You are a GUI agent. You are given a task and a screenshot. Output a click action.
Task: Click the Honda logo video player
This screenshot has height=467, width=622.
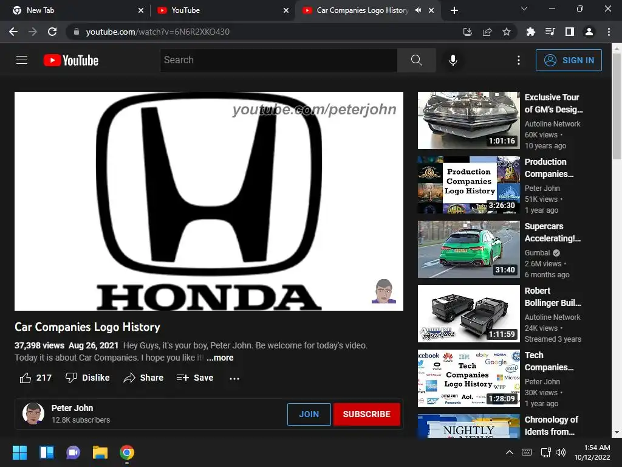[x=209, y=201]
